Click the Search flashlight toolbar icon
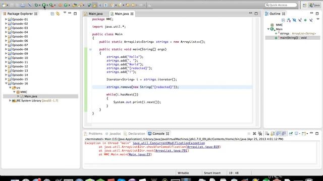The image size is (323, 181). click(80, 5)
